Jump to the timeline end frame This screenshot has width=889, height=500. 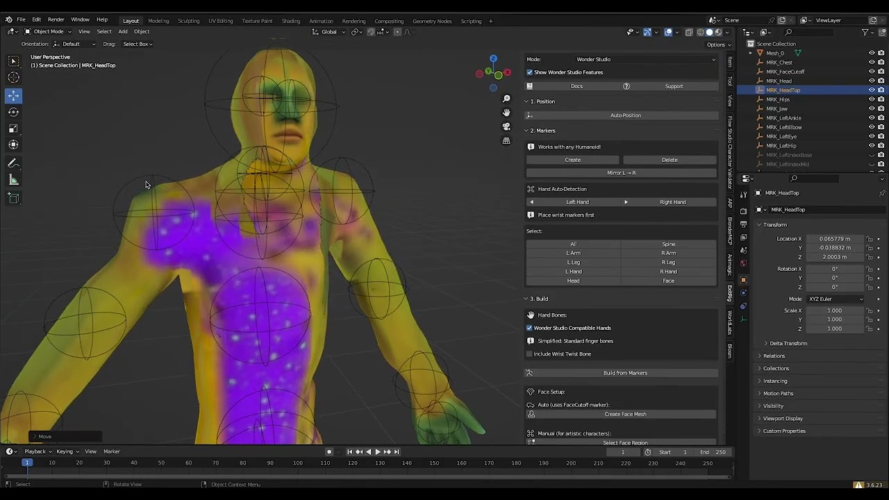pos(397,452)
